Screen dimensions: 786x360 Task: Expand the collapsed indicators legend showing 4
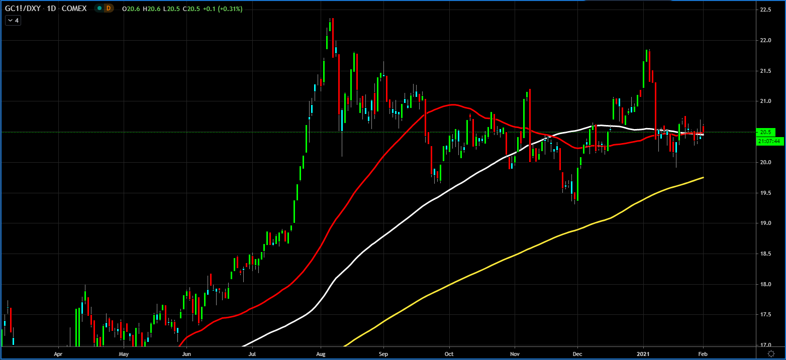[13, 21]
